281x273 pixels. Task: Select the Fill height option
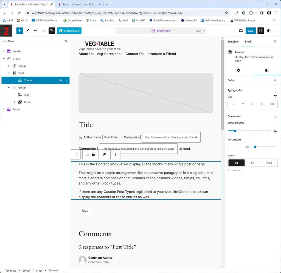tap(252, 163)
